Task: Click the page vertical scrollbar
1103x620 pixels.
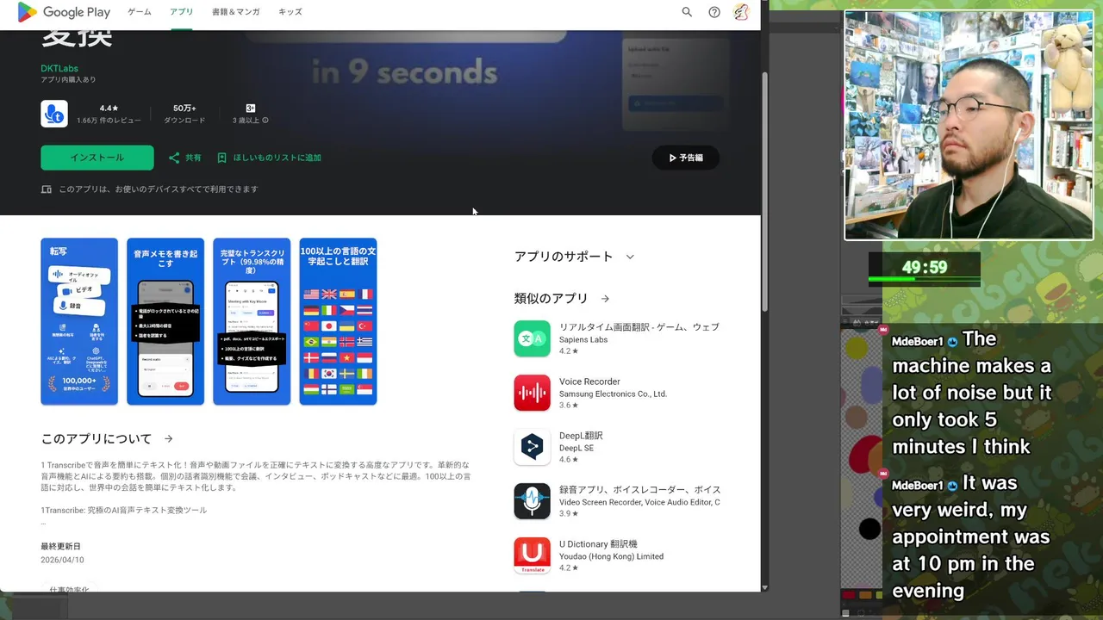Action: [764, 191]
